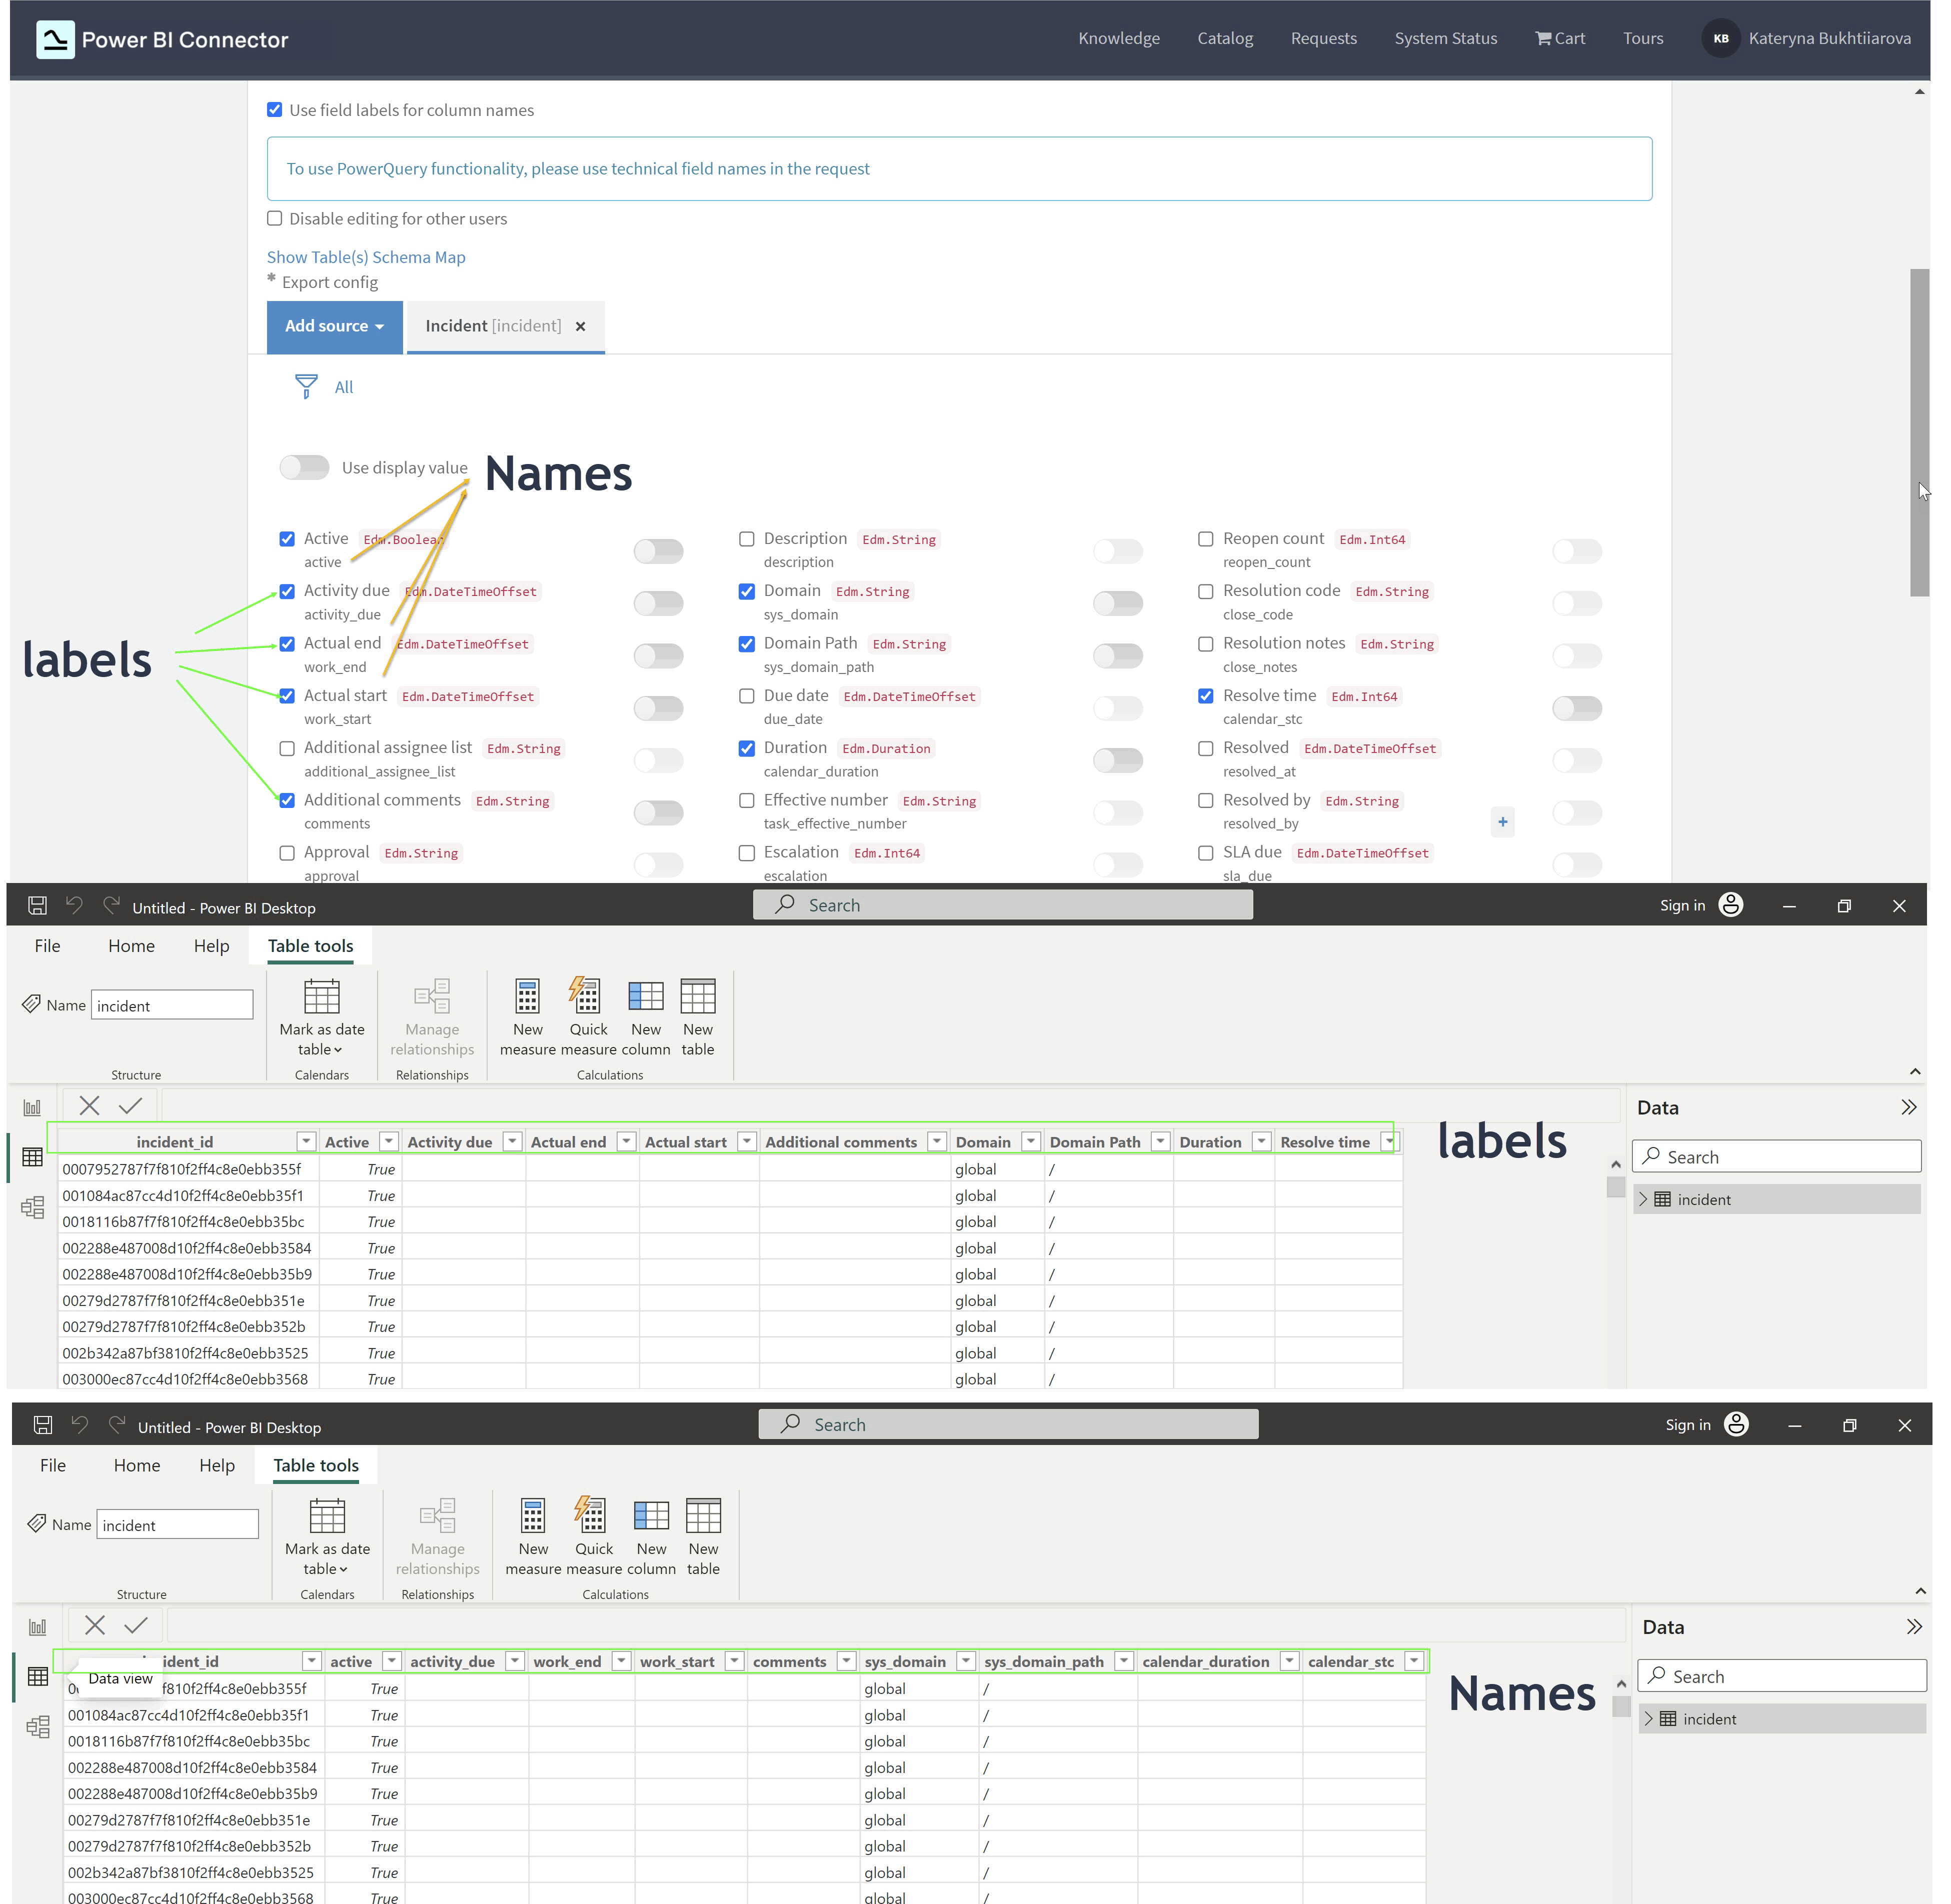Uncheck Use field labels for column names
Screen dimensions: 1951x1904
pos(274,110)
